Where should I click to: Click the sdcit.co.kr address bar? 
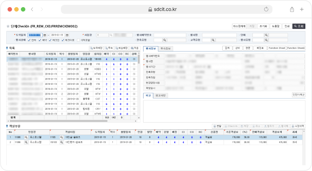point(167,9)
